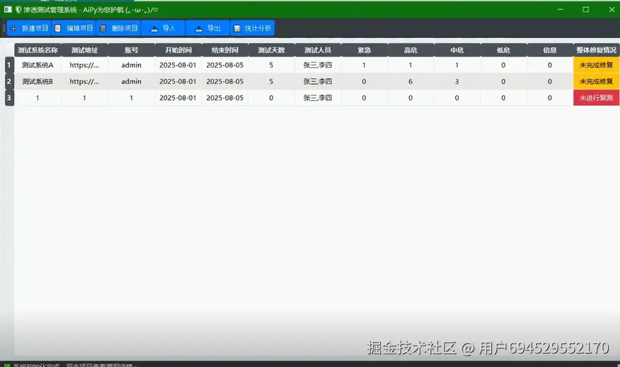Click start date 2025-08-01 in row 1
The height and width of the screenshot is (367, 620).
pos(178,65)
